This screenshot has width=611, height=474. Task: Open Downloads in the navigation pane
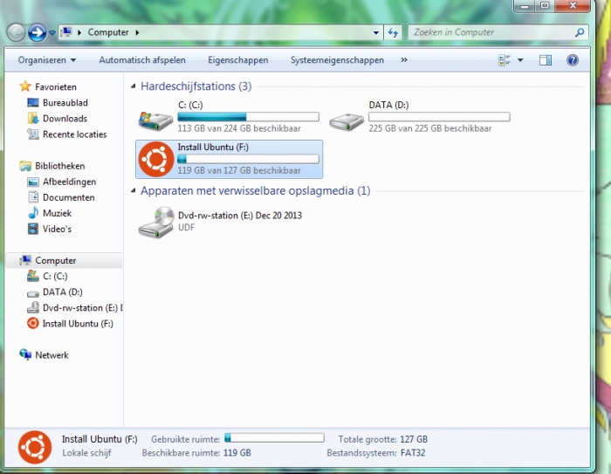tap(65, 118)
